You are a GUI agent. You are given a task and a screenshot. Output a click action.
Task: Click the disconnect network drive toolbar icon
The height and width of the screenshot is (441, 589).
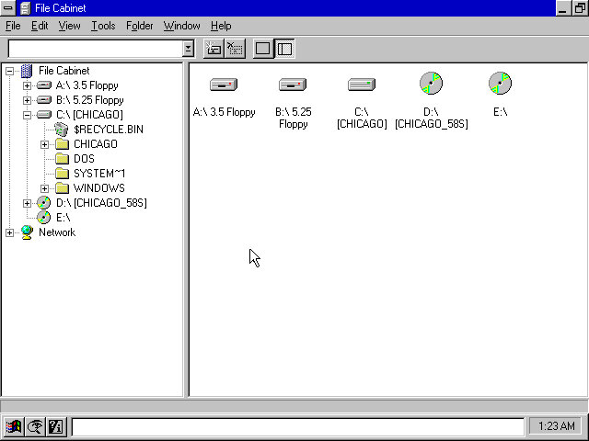click(235, 49)
